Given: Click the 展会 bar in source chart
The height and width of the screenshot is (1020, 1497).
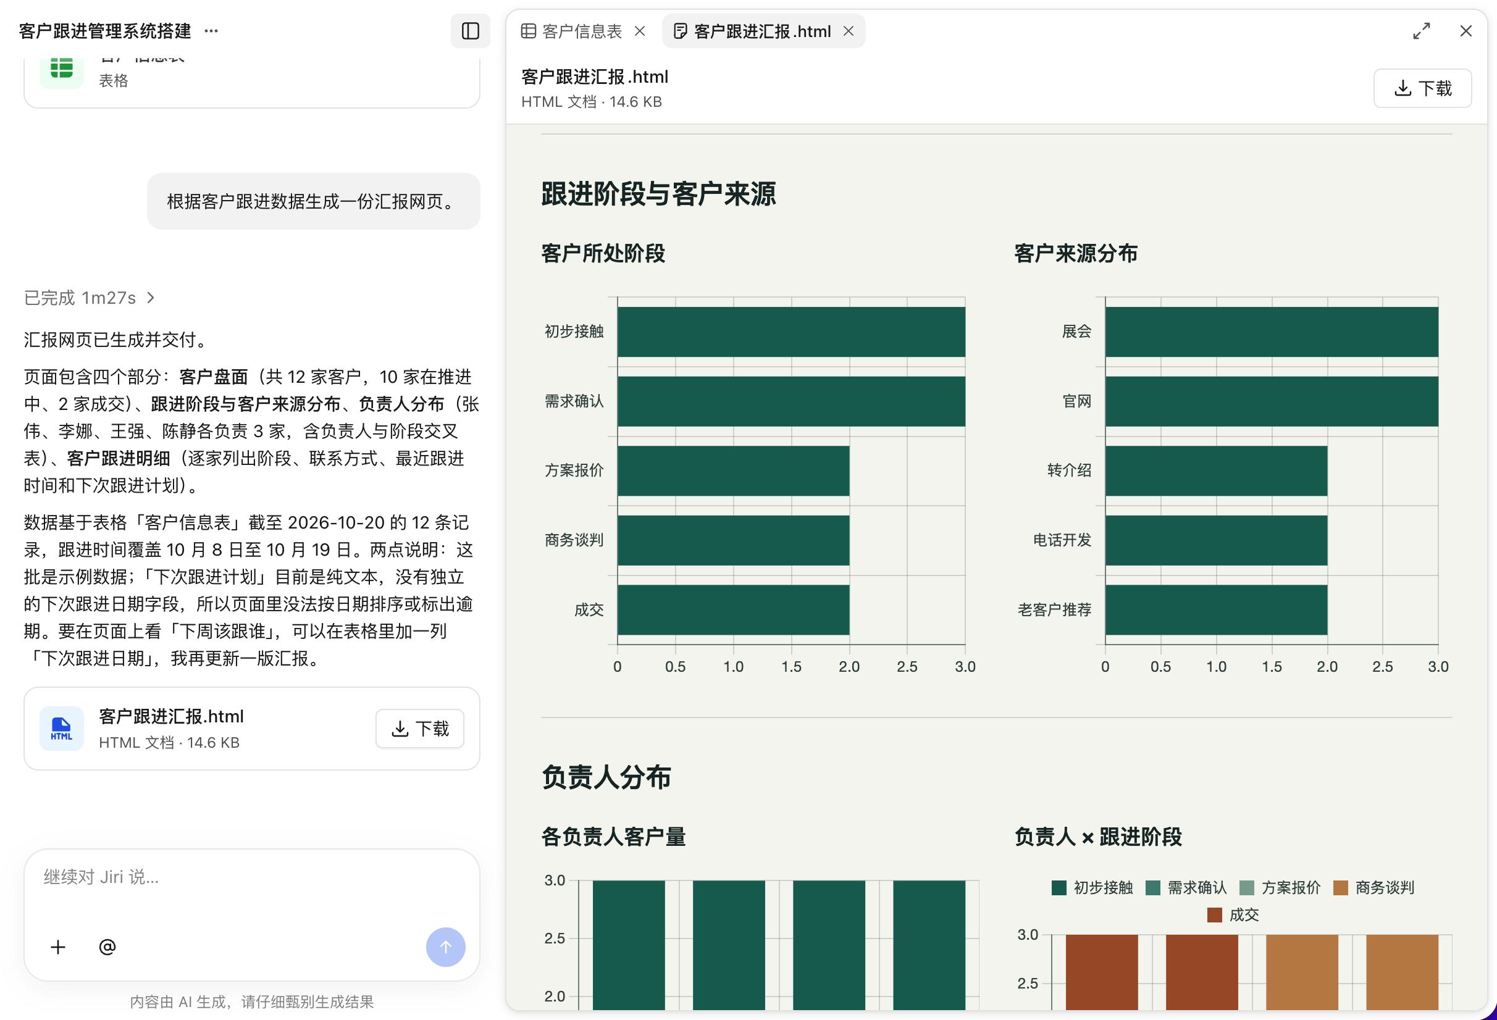Looking at the screenshot, I should (x=1272, y=332).
